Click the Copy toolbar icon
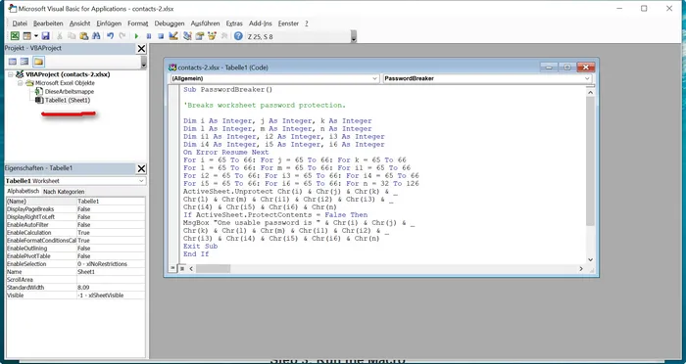The width and height of the screenshot is (686, 364). [x=72, y=36]
